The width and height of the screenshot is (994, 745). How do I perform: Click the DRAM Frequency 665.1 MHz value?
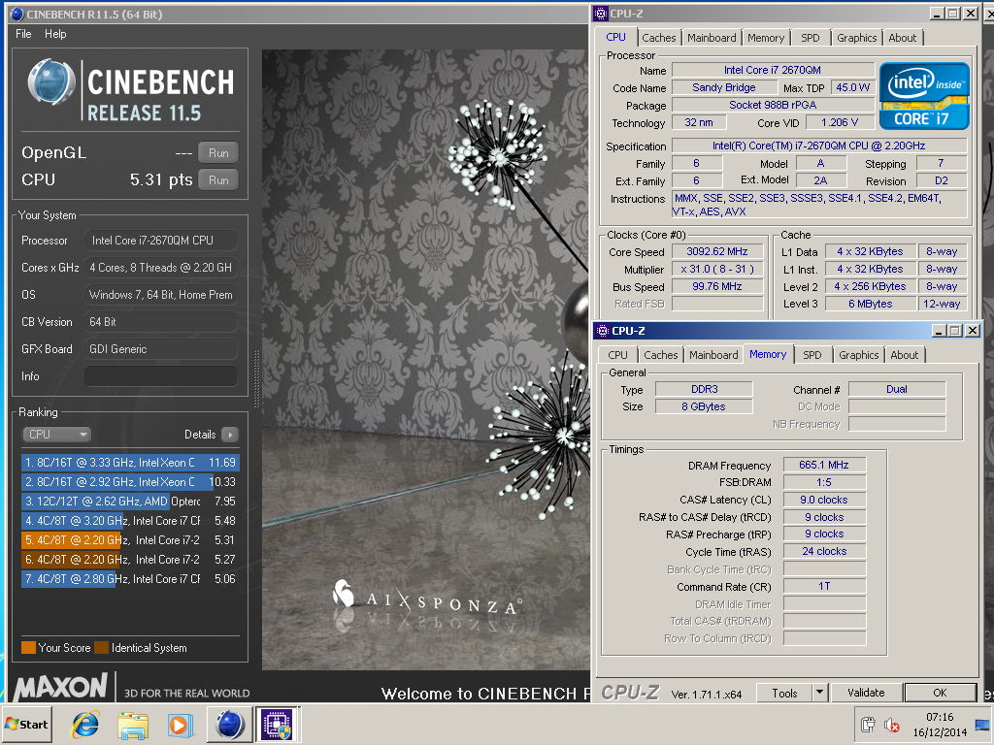(823, 465)
